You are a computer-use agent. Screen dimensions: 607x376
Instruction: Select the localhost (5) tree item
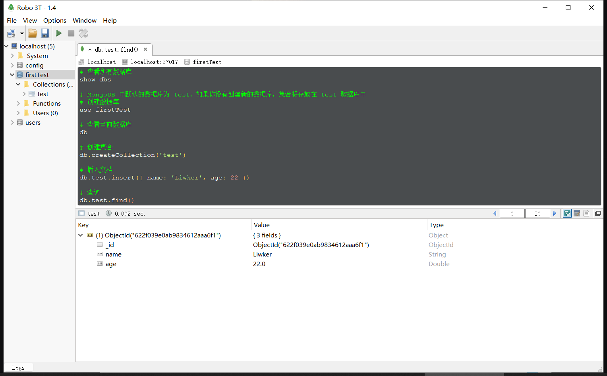pos(37,46)
